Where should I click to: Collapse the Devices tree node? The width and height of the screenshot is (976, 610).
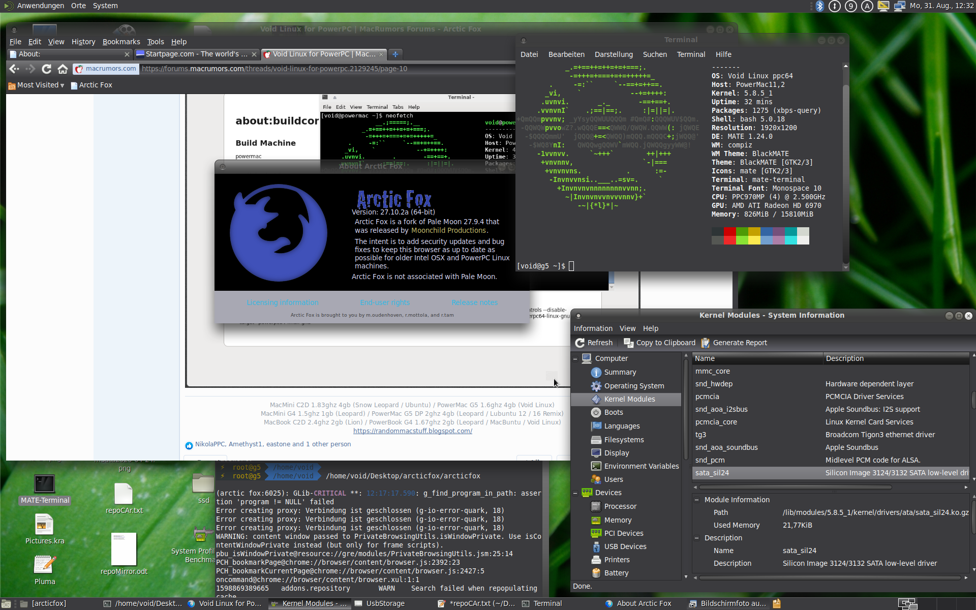pos(575,493)
